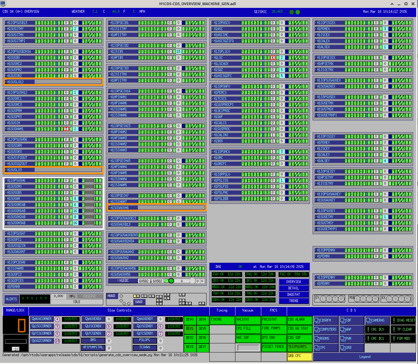The width and height of the screenshot is (418, 364).
Task: Switch to the DAQSTAT view
Action: tap(293, 295)
